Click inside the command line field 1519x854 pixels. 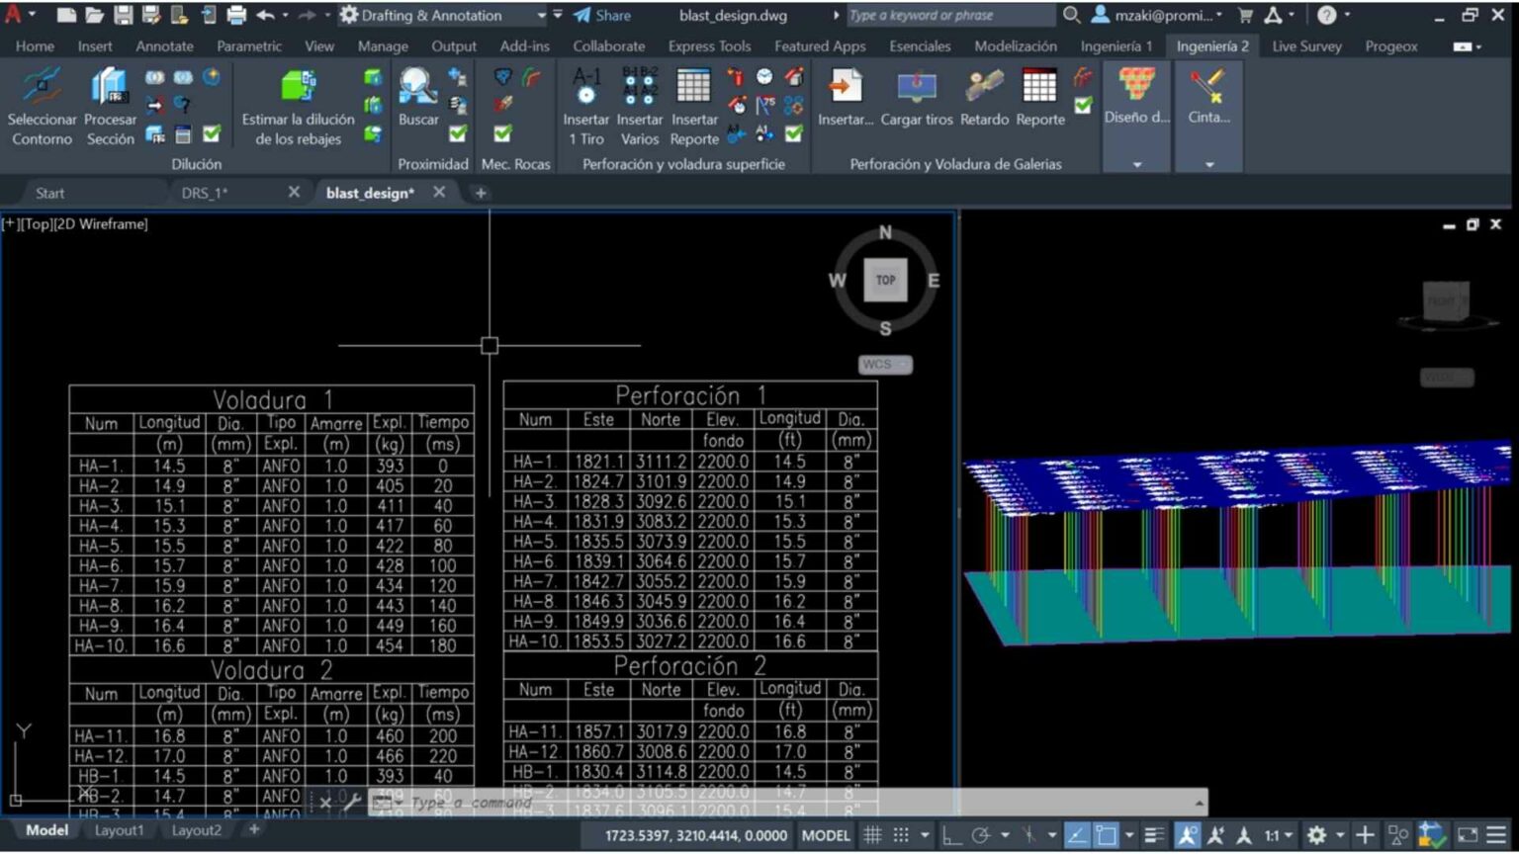click(593, 803)
